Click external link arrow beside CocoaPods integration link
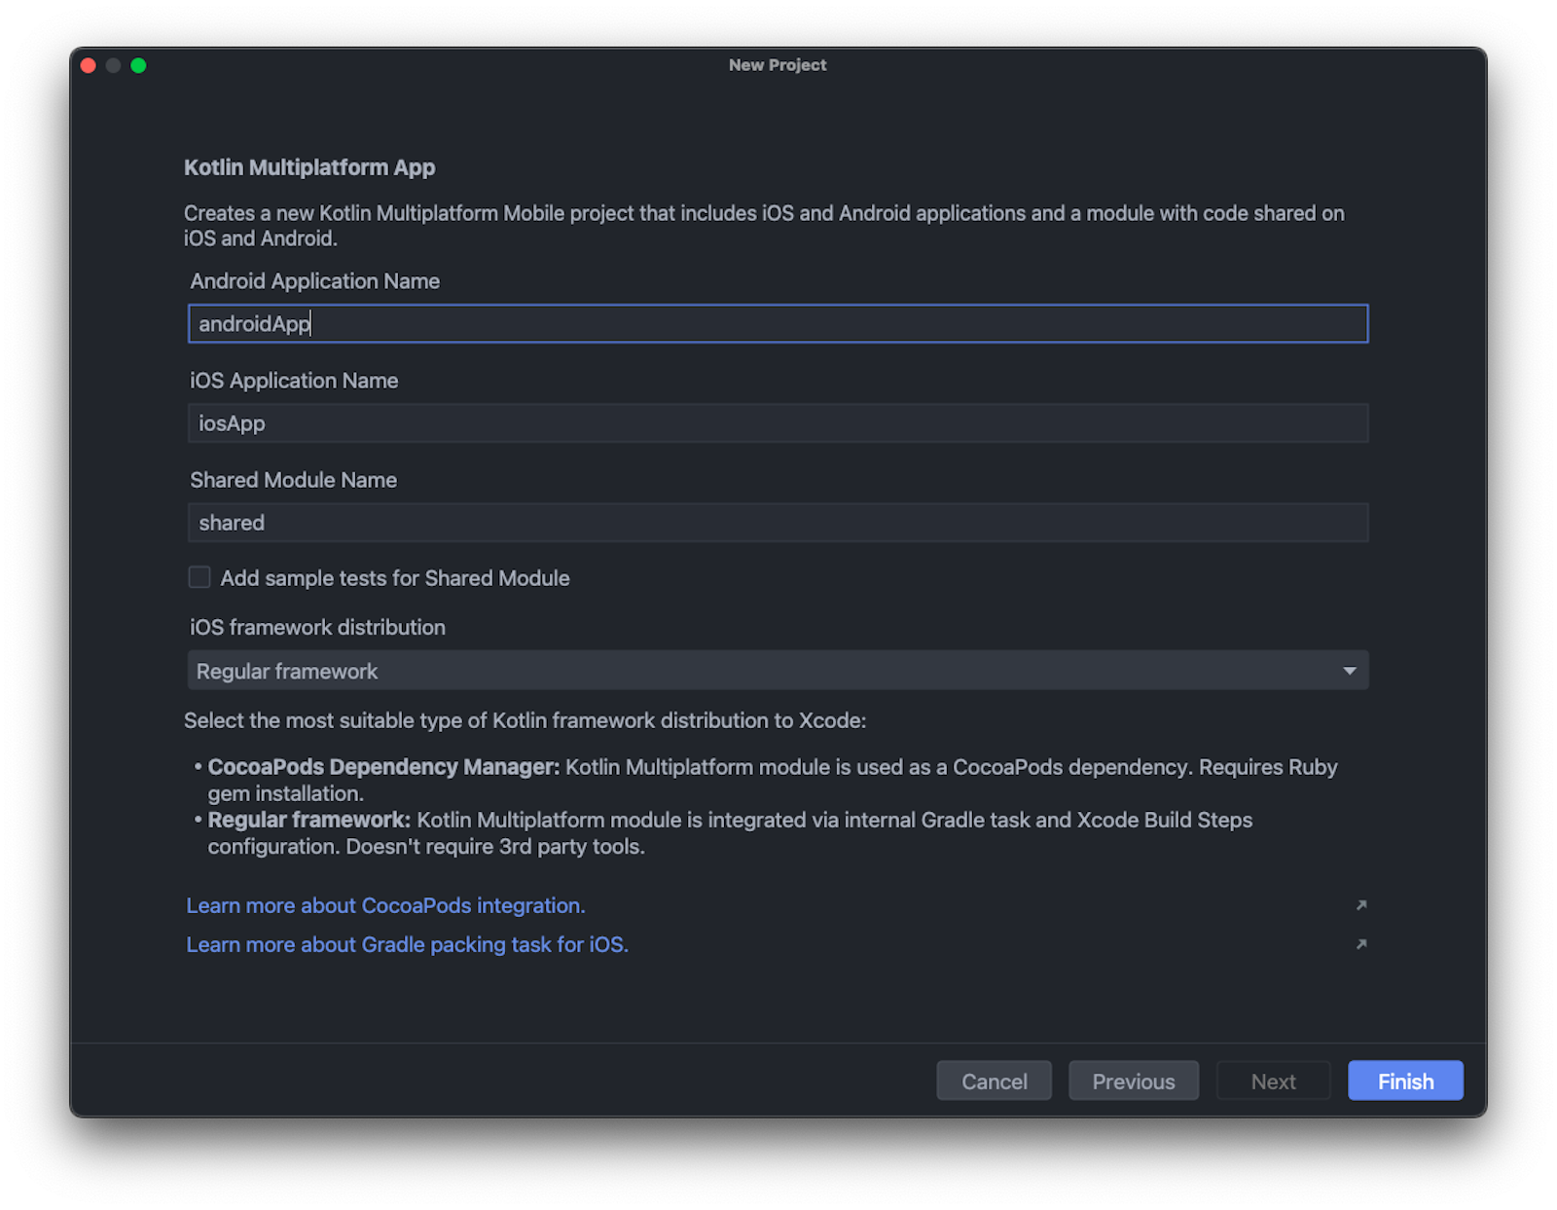Viewport: 1557px width, 1210px height. point(1361,905)
